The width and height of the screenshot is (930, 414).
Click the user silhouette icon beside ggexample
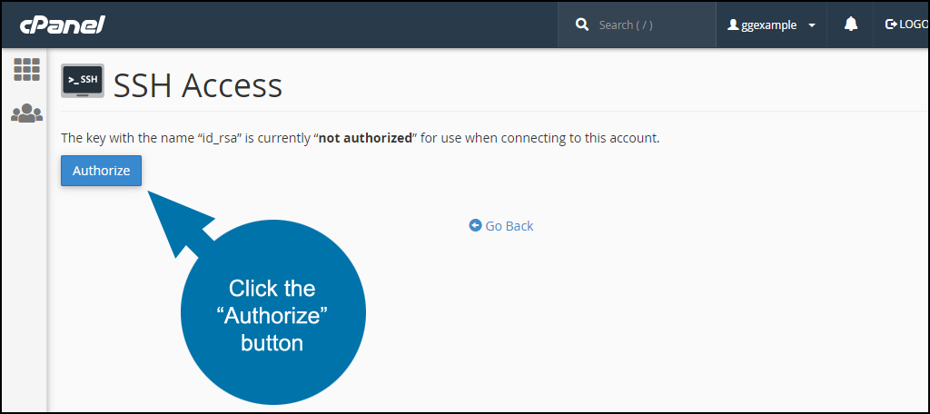[733, 25]
